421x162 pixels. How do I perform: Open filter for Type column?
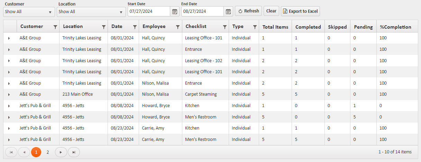pyautogui.click(x=255, y=27)
